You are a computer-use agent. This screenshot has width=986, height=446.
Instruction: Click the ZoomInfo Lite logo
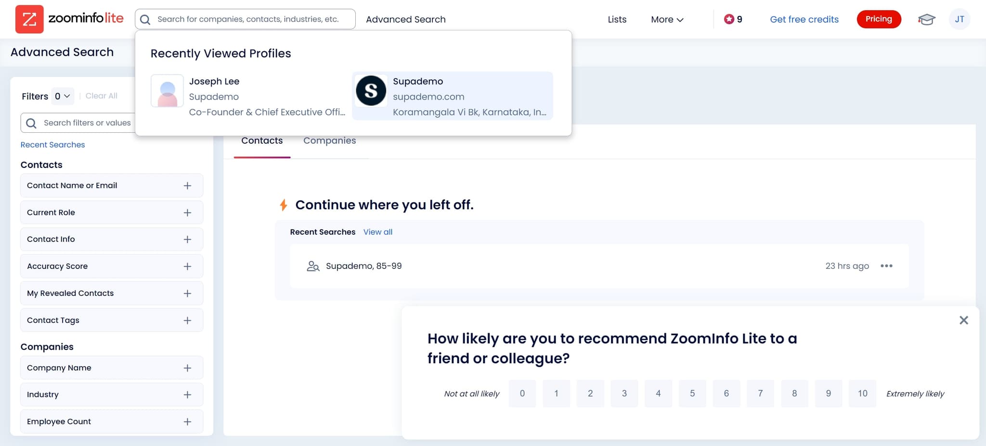click(x=70, y=19)
